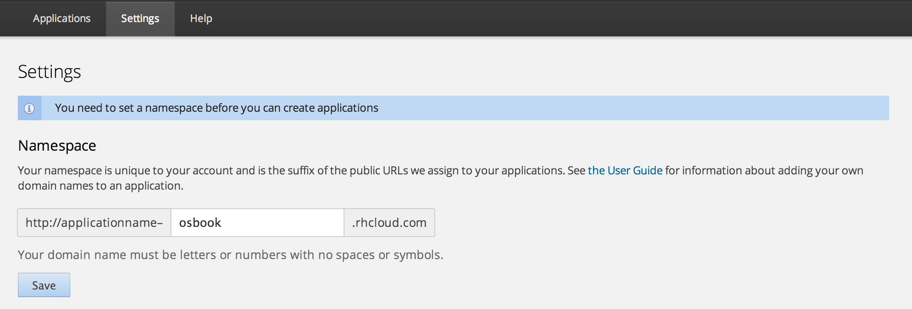Click empty space inside namespace field after osbook
This screenshot has height=309, width=912.
click(x=288, y=223)
